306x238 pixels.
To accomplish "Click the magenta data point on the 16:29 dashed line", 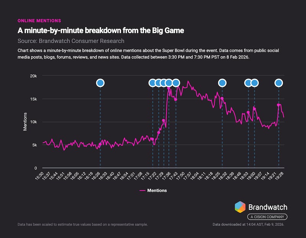I will pos(100,144).
